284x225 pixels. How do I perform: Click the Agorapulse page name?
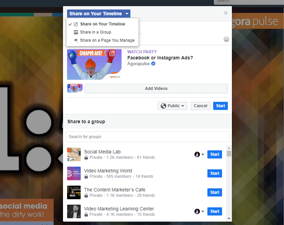click(138, 64)
